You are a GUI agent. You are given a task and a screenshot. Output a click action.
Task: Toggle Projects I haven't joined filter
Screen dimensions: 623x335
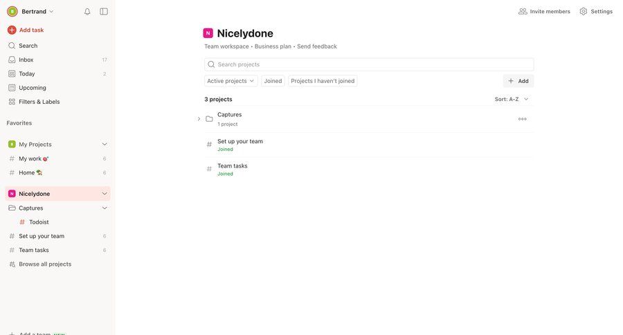(323, 81)
